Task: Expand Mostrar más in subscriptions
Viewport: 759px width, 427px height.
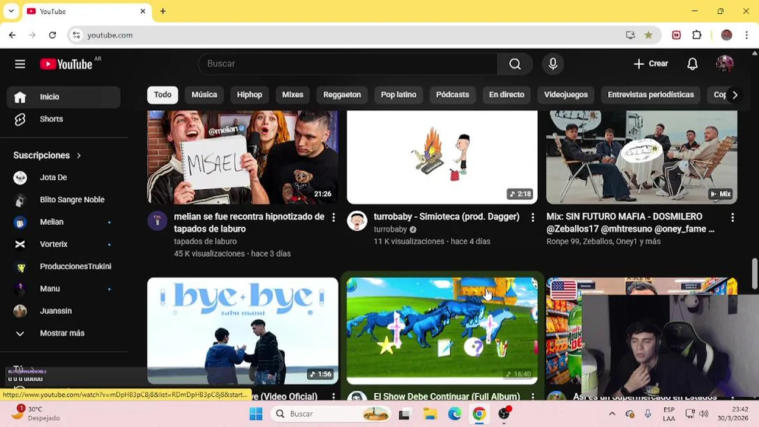Action: [63, 333]
